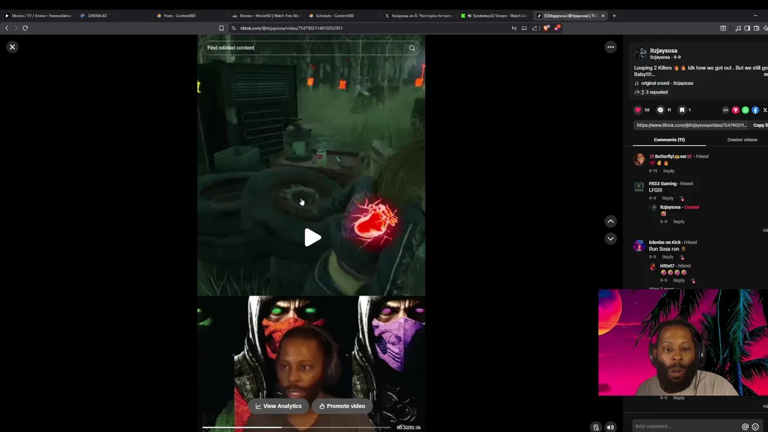Open comments via the speech bubble icon
The height and width of the screenshot is (432, 768).
point(660,110)
